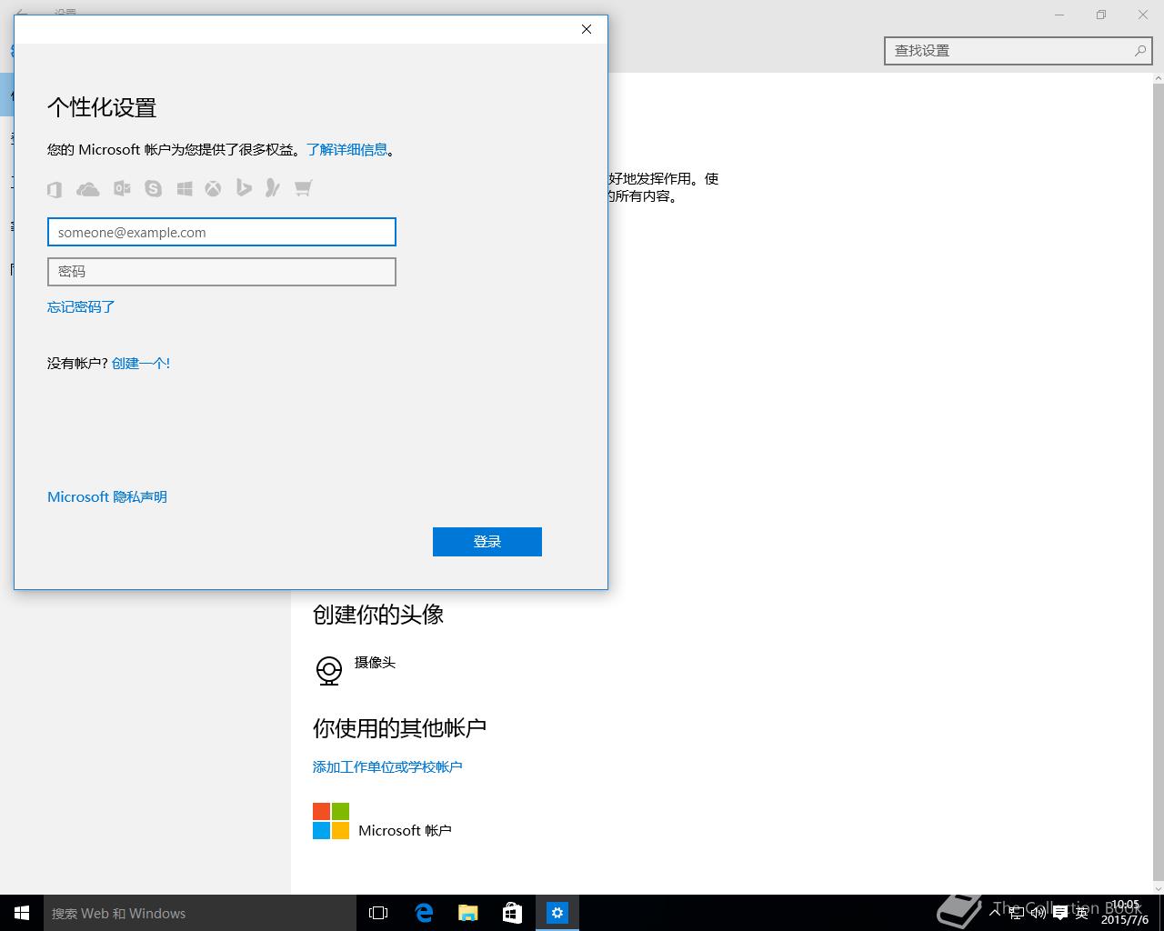Switch input language via 英 indicator

point(1081,913)
